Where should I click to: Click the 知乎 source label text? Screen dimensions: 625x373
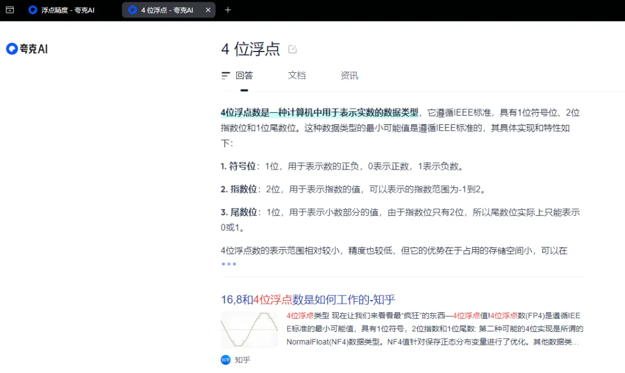(x=242, y=360)
